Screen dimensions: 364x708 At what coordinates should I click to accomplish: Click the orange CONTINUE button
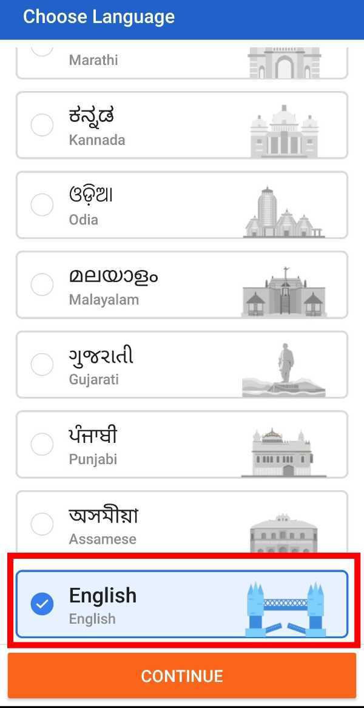coord(182,675)
